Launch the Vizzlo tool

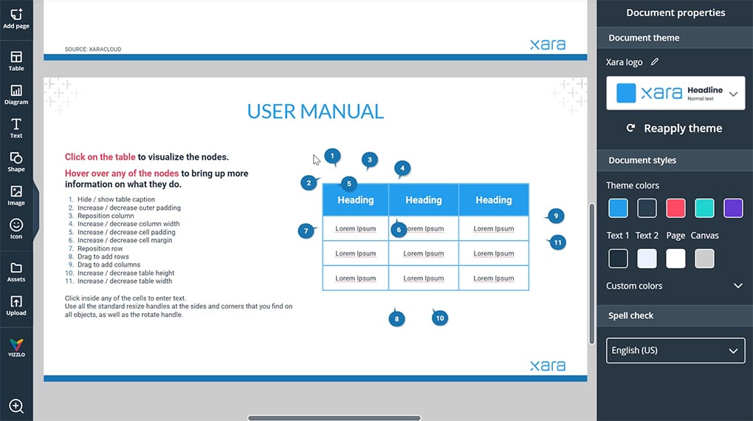pos(16,347)
